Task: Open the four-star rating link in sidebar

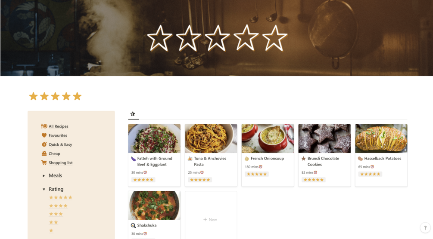Action: [58, 206]
